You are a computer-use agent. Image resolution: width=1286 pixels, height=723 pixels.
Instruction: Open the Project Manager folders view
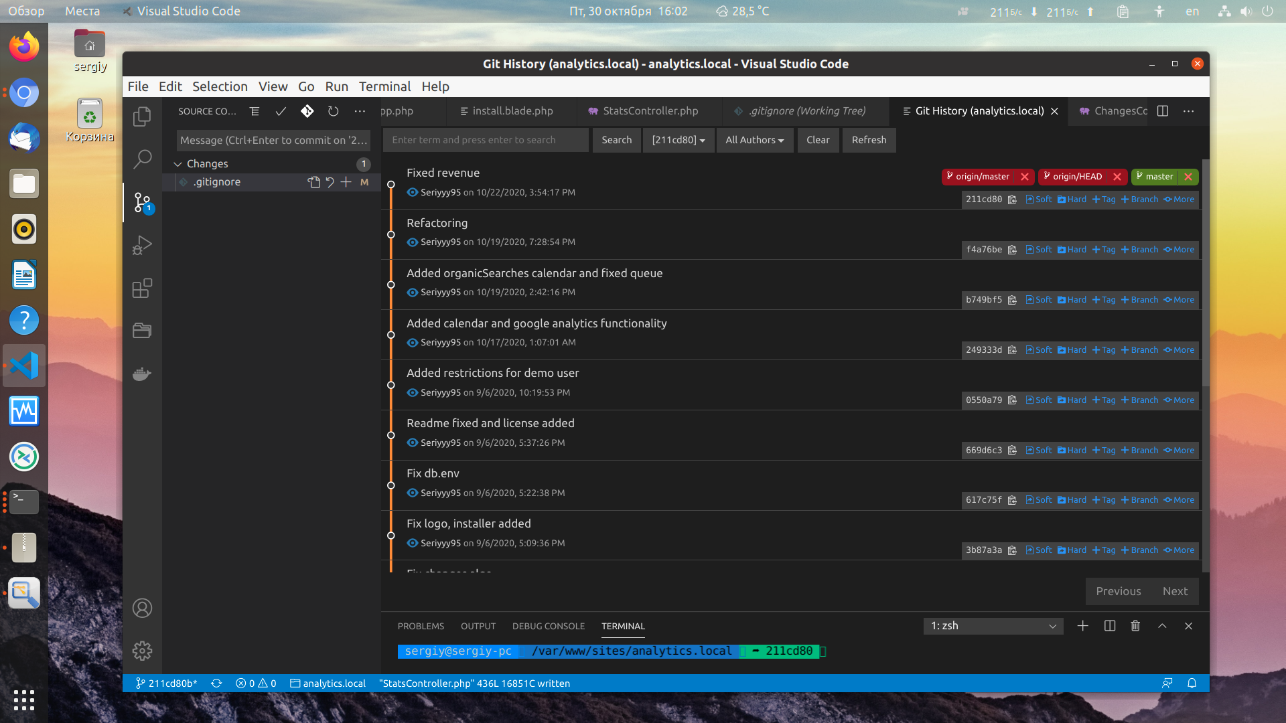(x=142, y=331)
